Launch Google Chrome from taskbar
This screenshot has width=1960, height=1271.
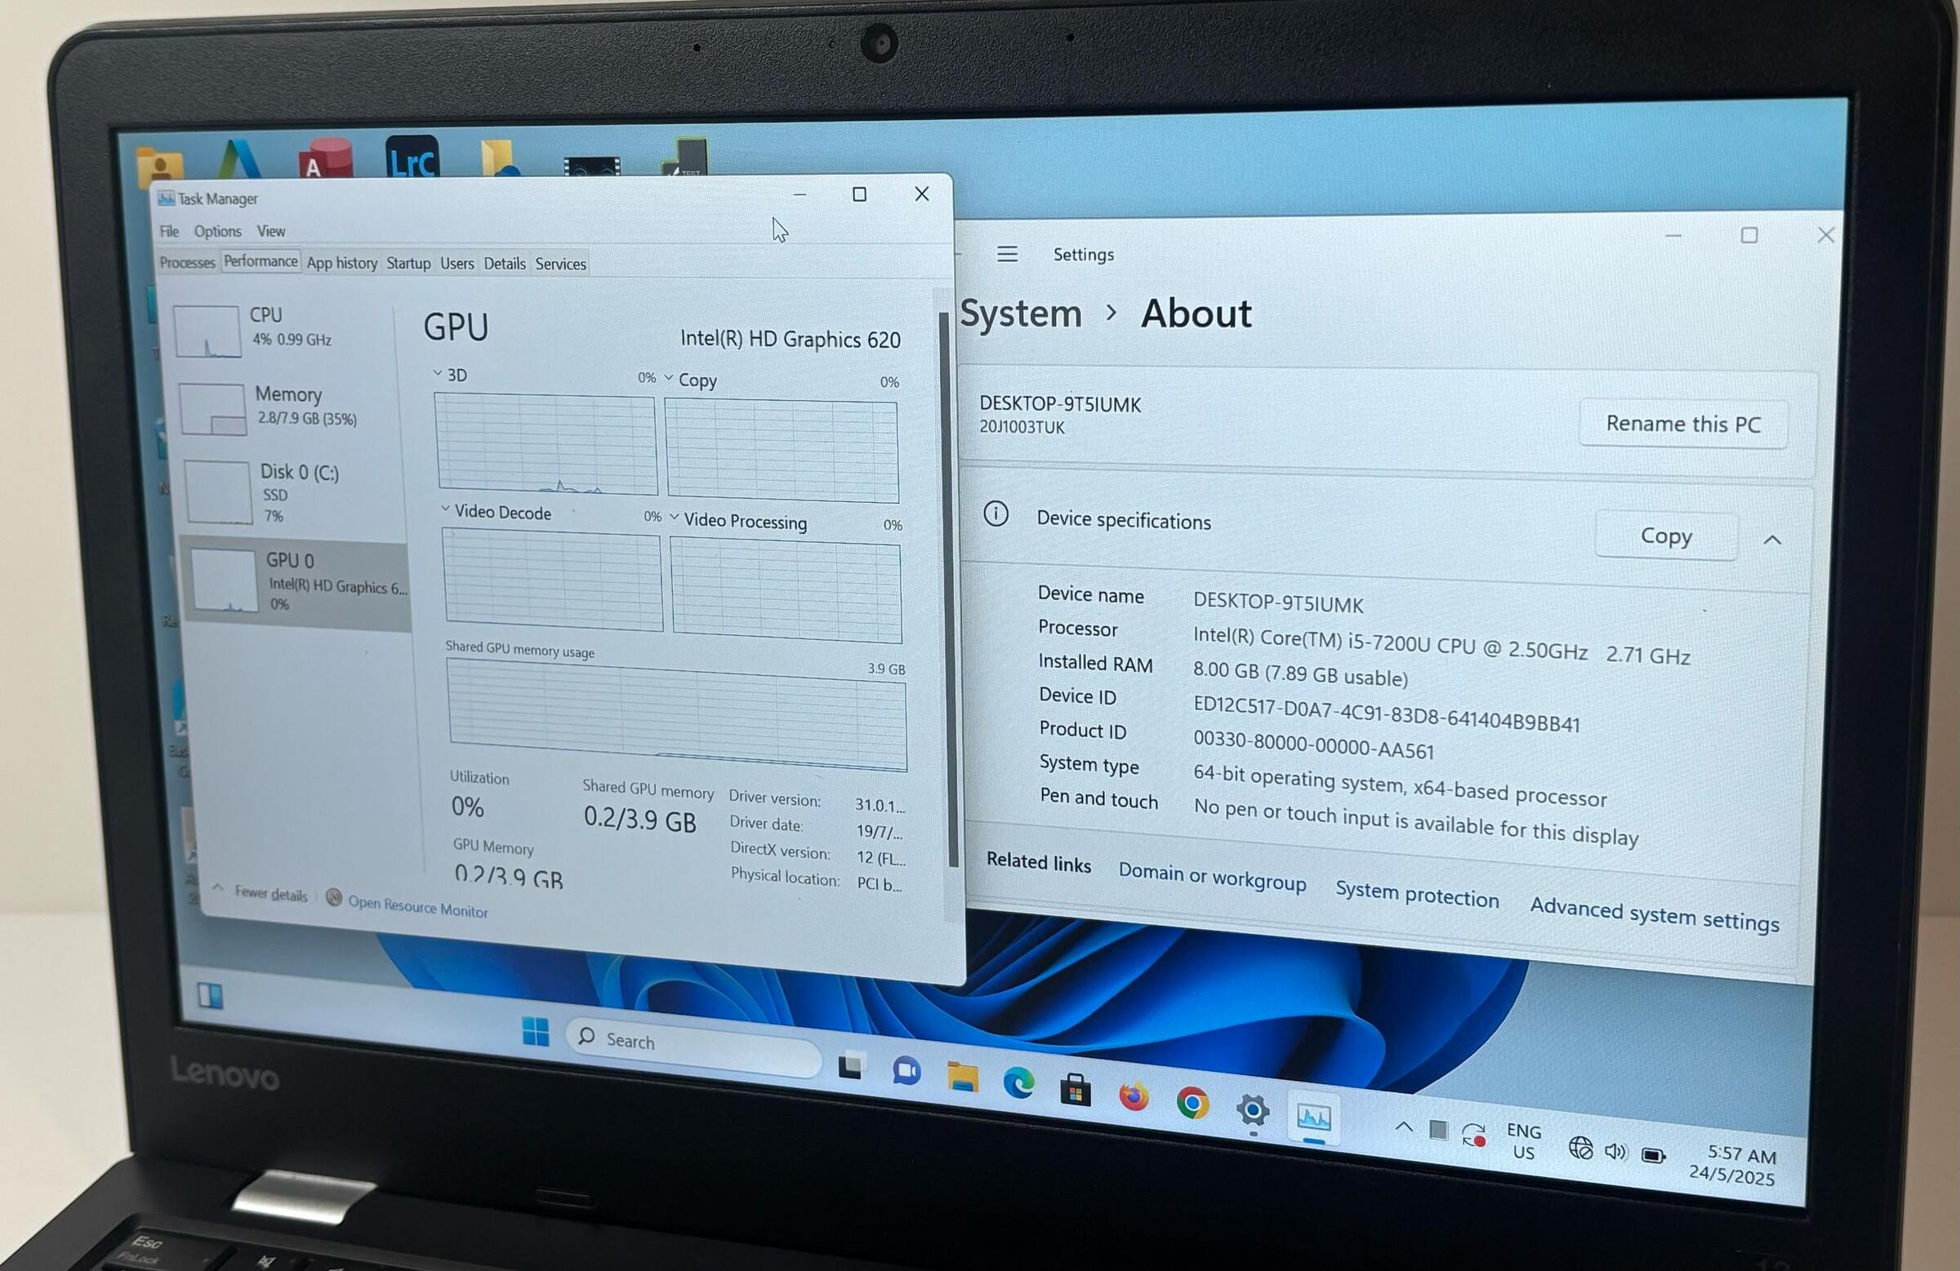tap(1192, 1103)
